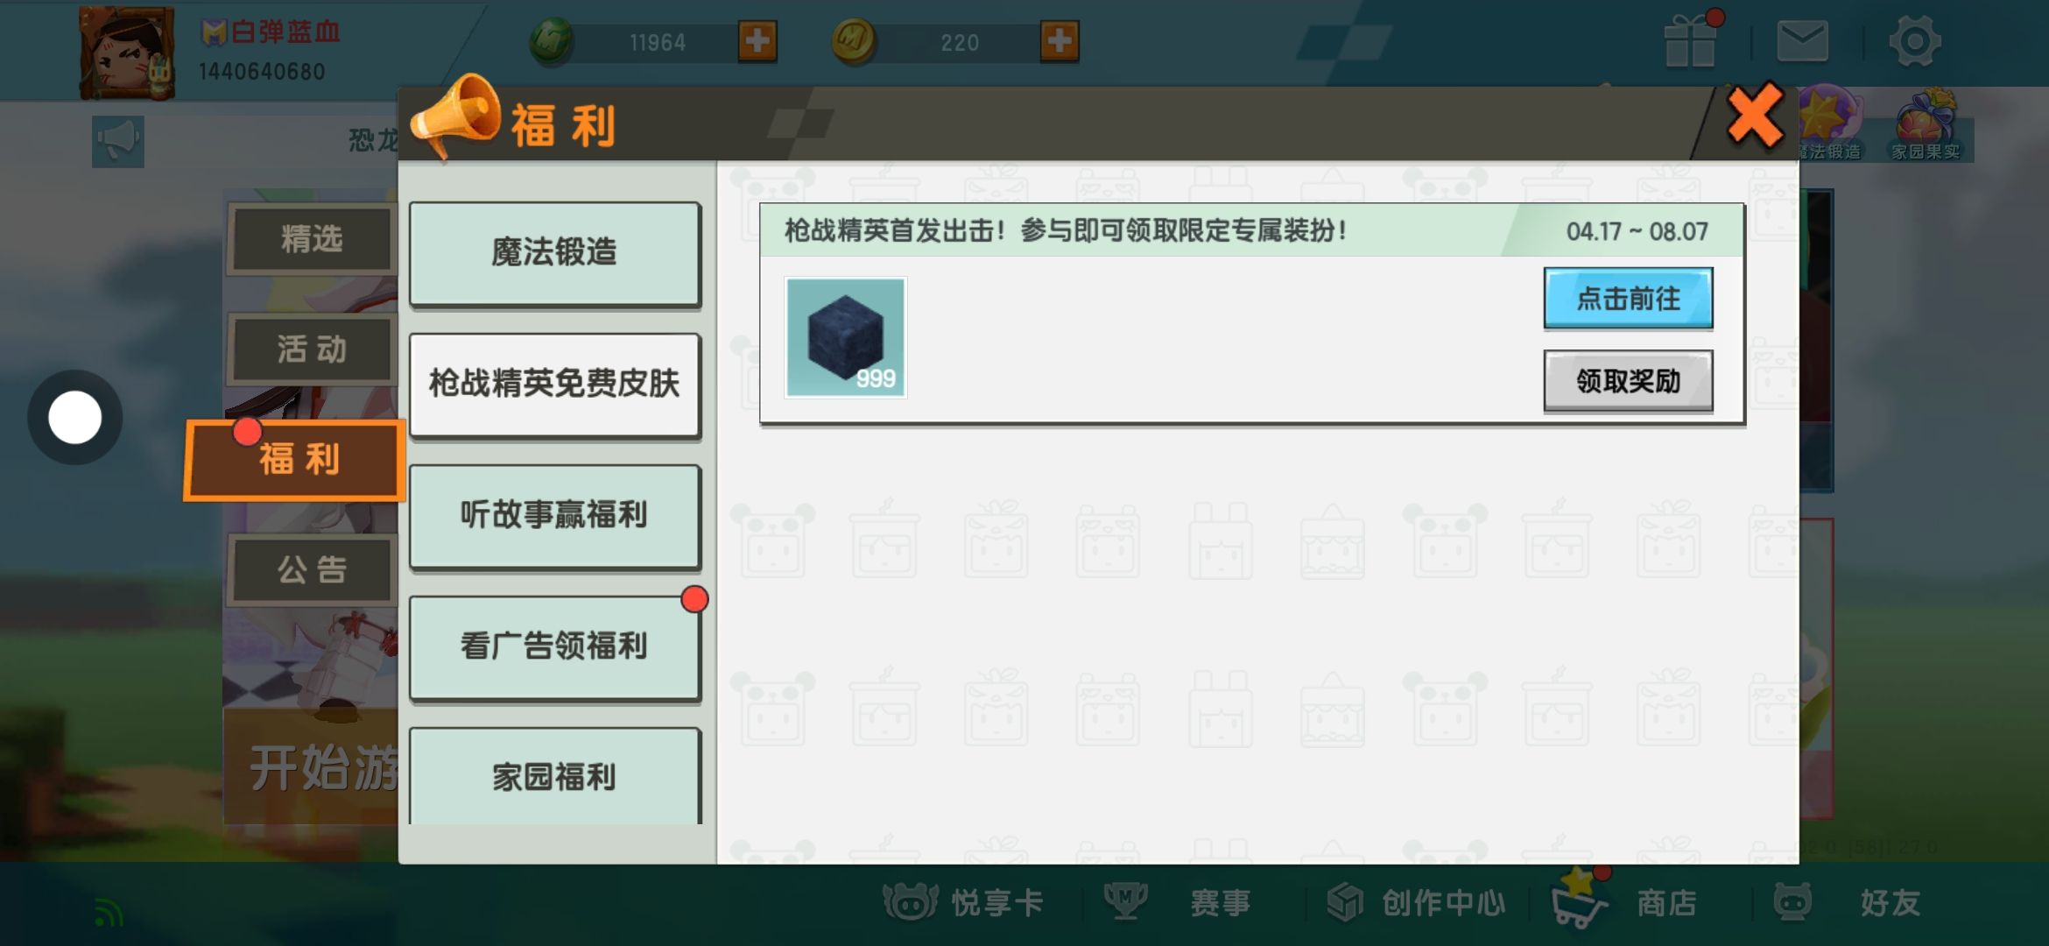
Task: Click the 领取奖励 button
Action: coord(1628,380)
